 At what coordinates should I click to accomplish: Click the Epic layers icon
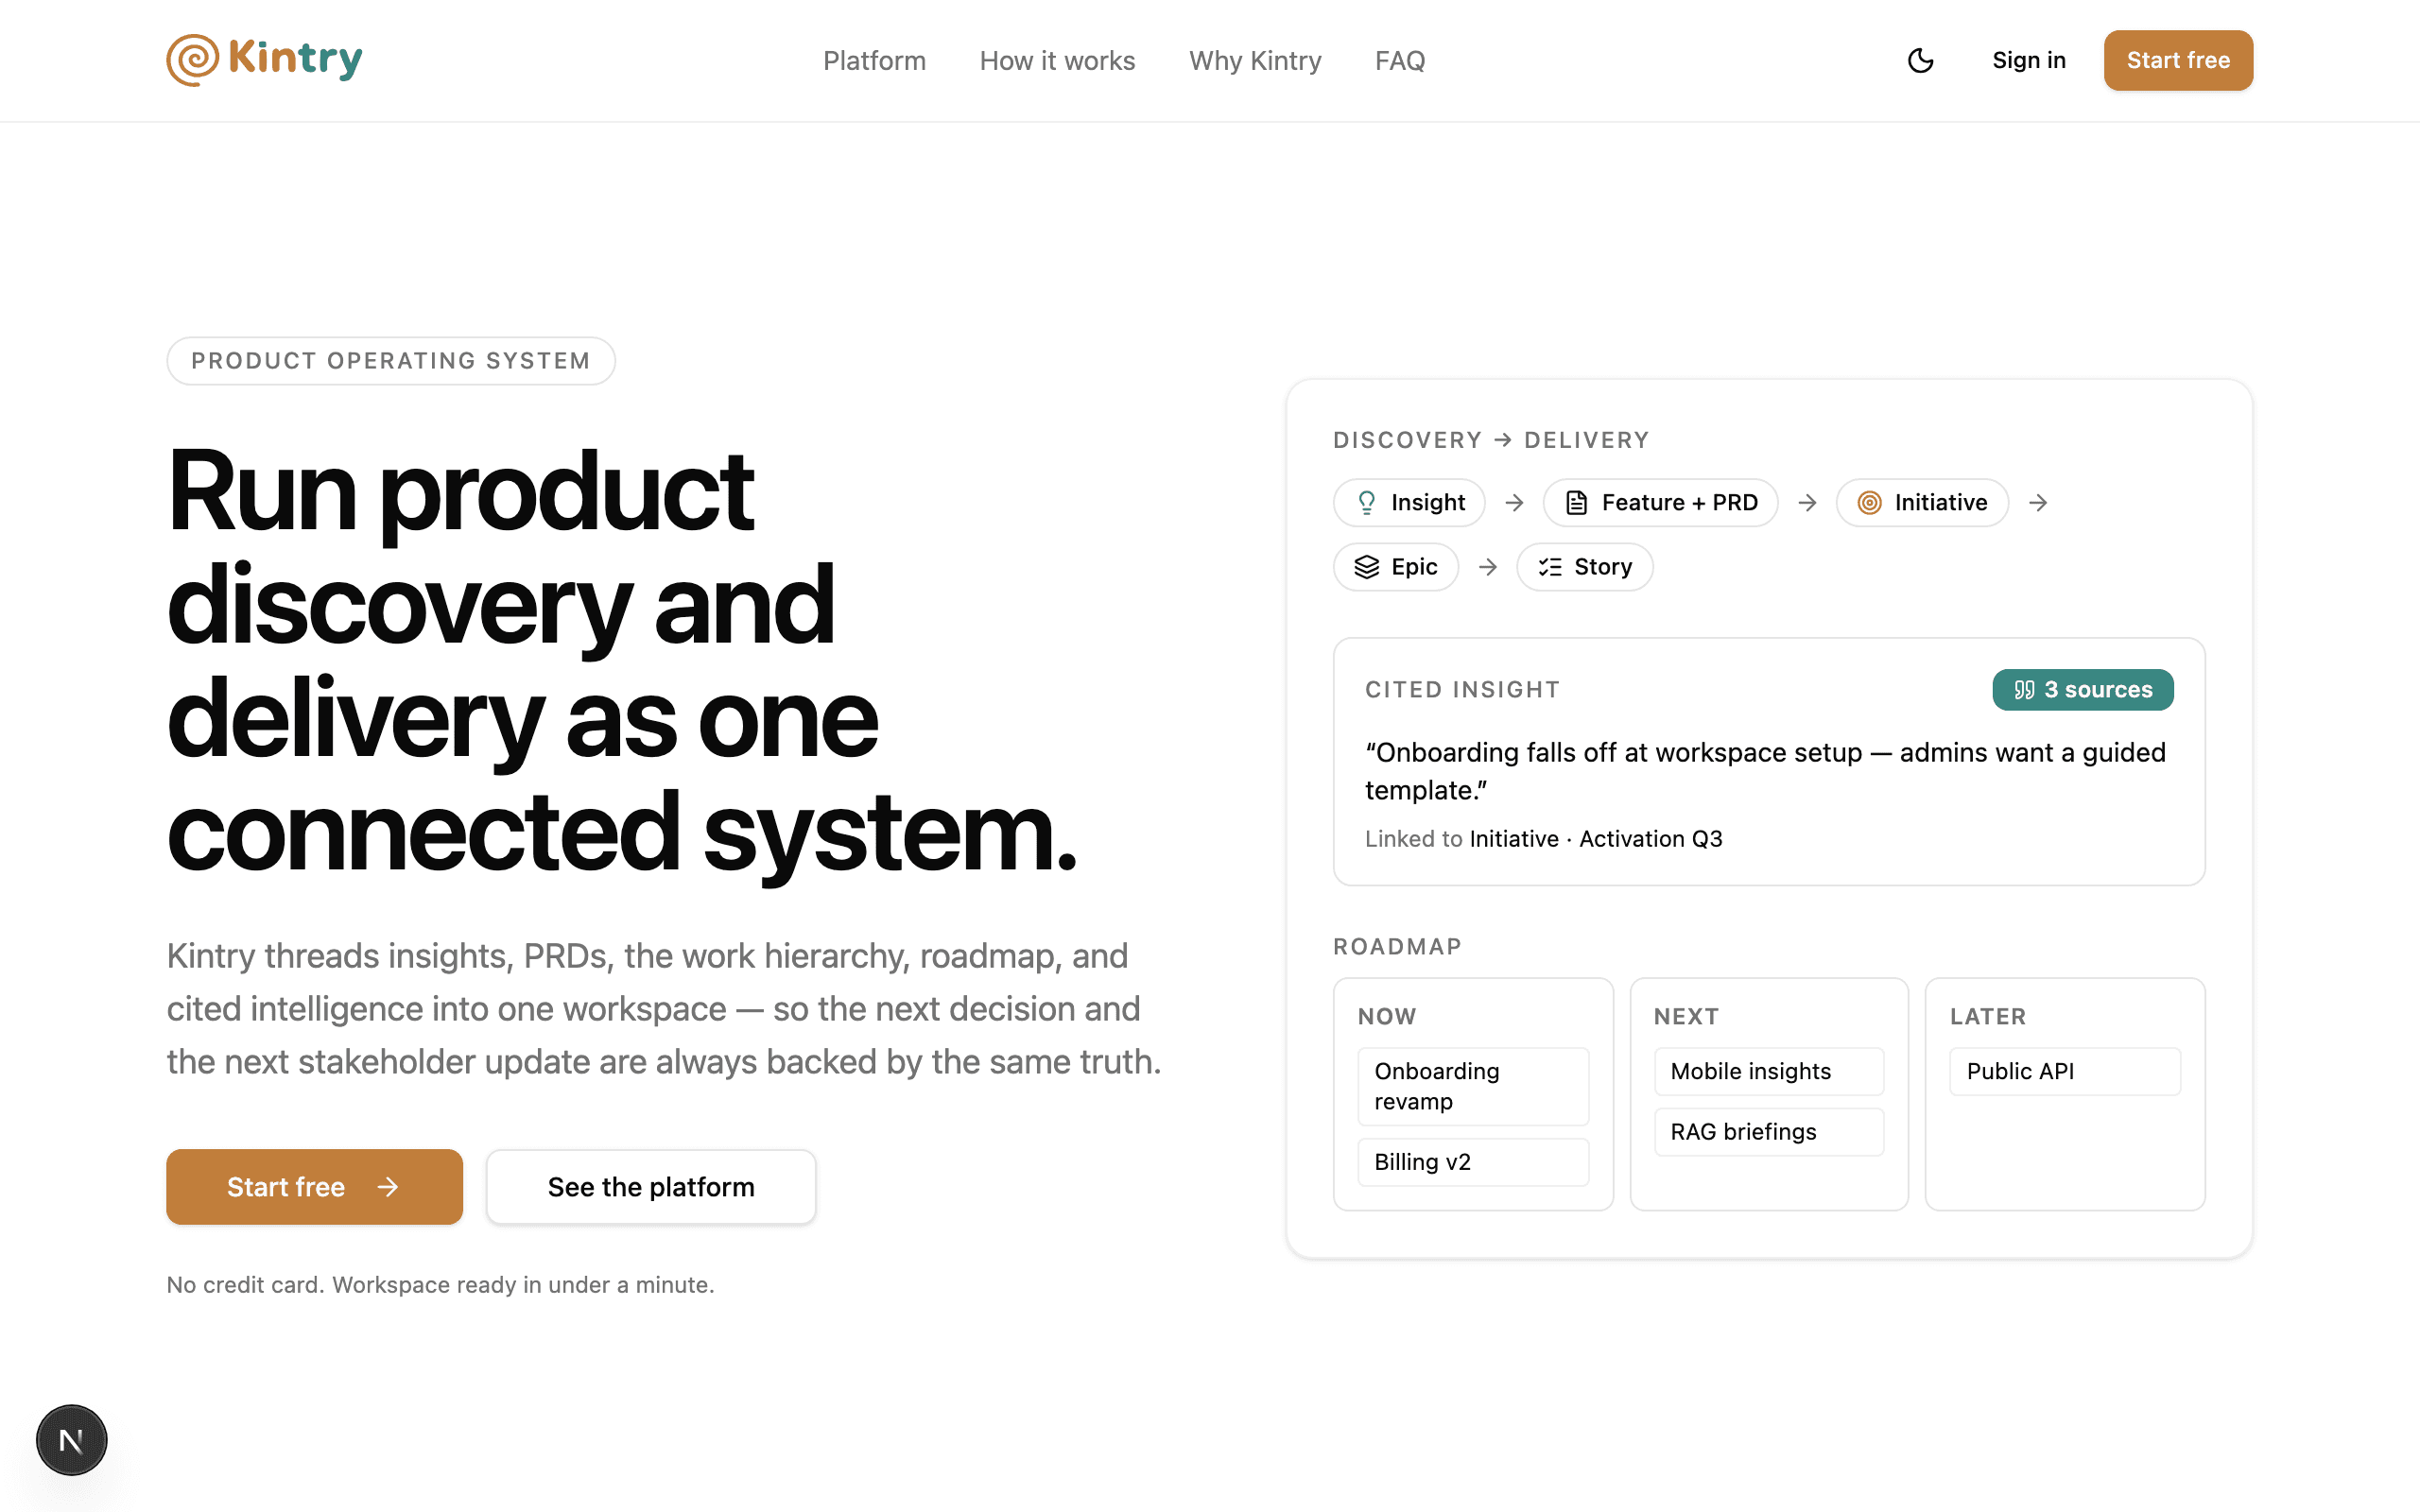click(1366, 567)
